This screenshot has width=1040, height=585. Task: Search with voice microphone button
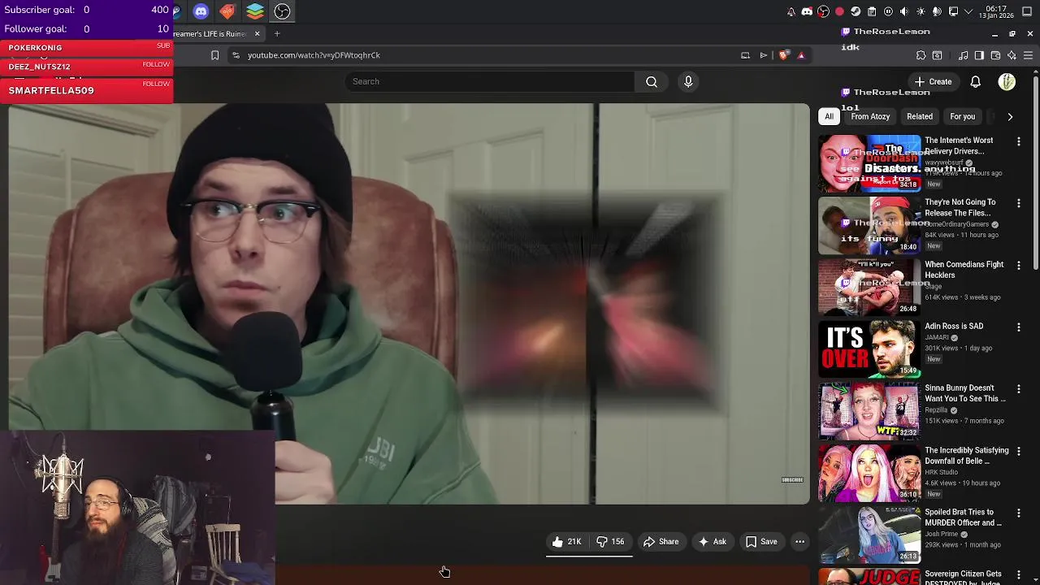[x=688, y=81]
